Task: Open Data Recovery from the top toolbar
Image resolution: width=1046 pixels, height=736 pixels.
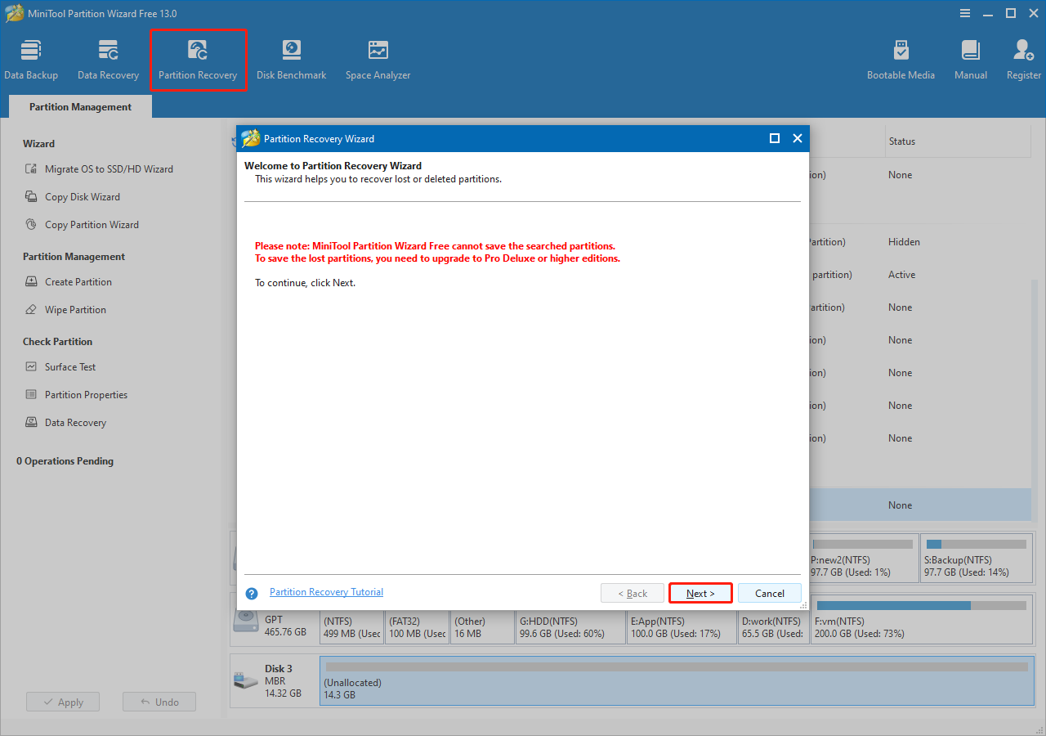Action: (x=108, y=57)
